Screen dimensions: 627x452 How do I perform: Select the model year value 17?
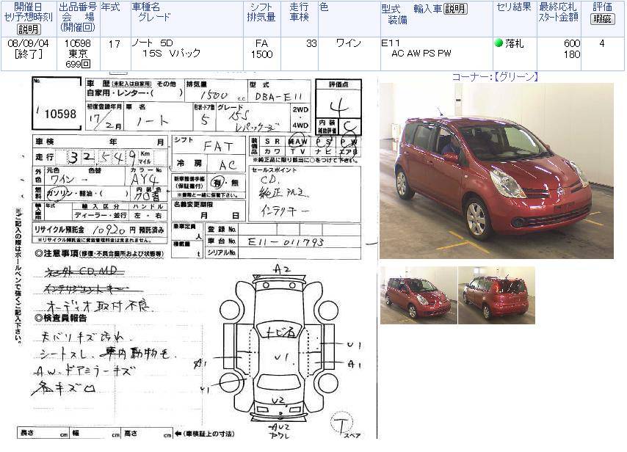click(115, 44)
